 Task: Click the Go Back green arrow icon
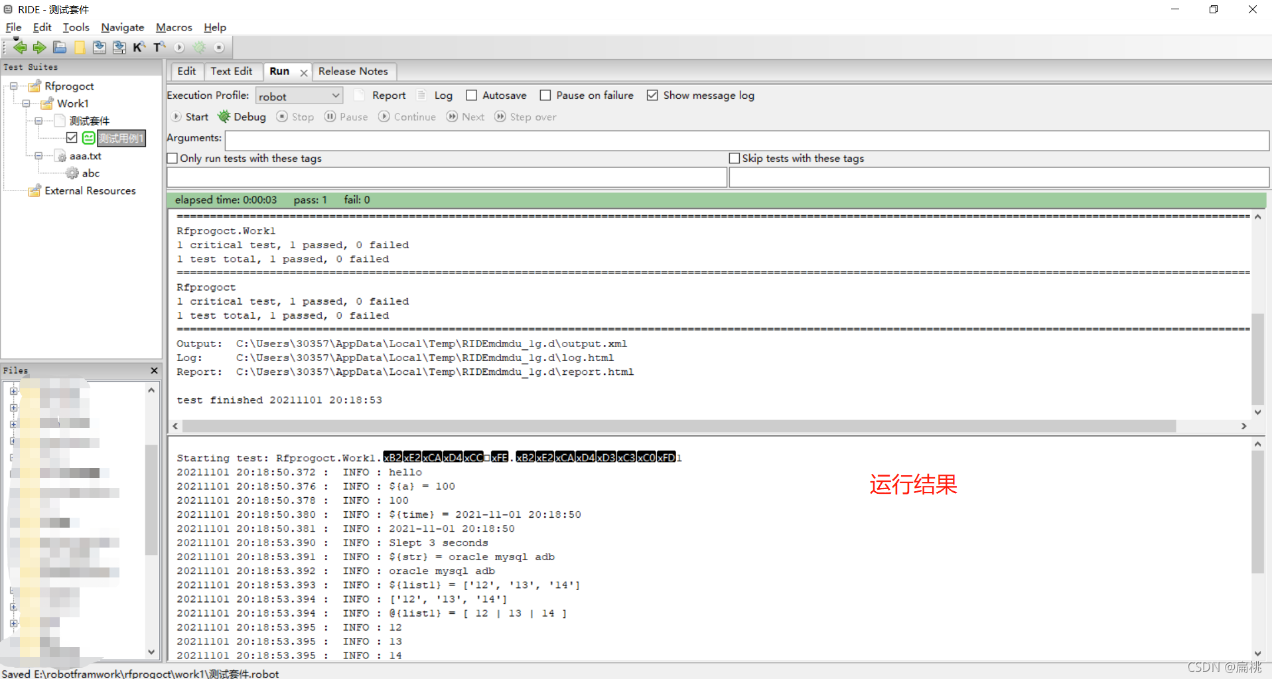pyautogui.click(x=19, y=47)
